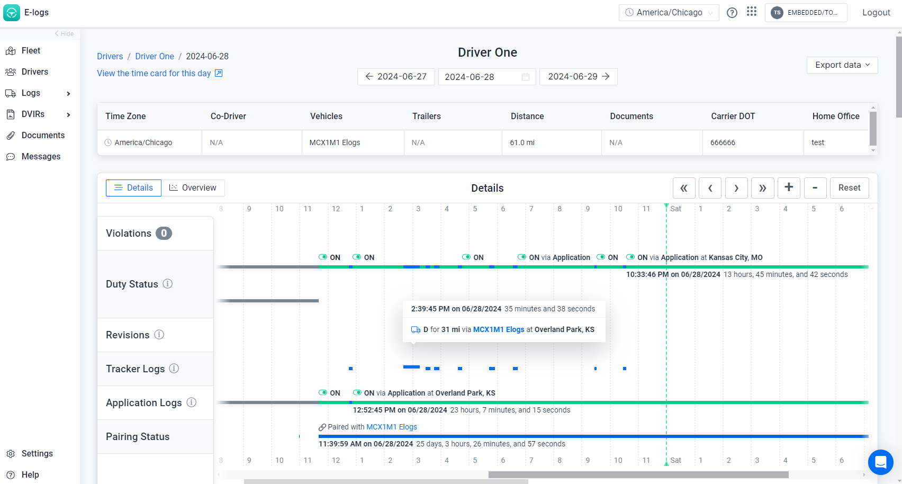
Task: Click the zoom out minus button
Action: [x=815, y=188]
